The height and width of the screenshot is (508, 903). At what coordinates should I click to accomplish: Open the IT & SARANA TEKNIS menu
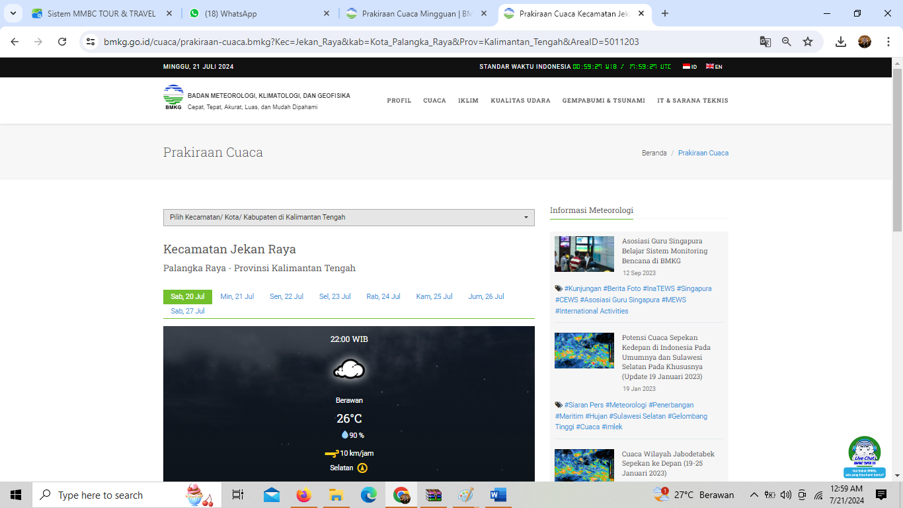tap(693, 101)
